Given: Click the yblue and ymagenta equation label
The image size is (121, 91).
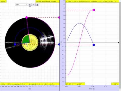Looking at the screenshot, I should pyautogui.click(x=92, y=2).
